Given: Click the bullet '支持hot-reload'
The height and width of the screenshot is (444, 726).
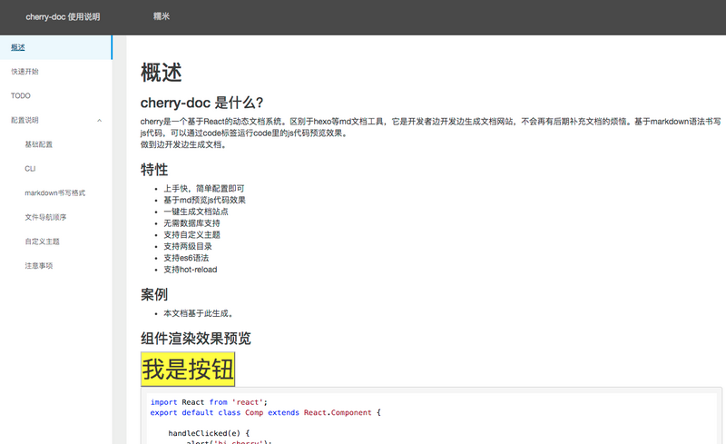Looking at the screenshot, I should (x=191, y=270).
